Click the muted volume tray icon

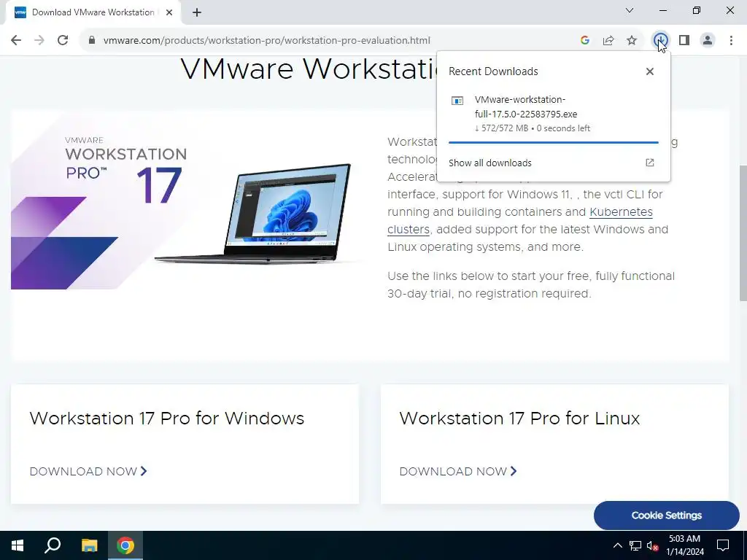652,545
